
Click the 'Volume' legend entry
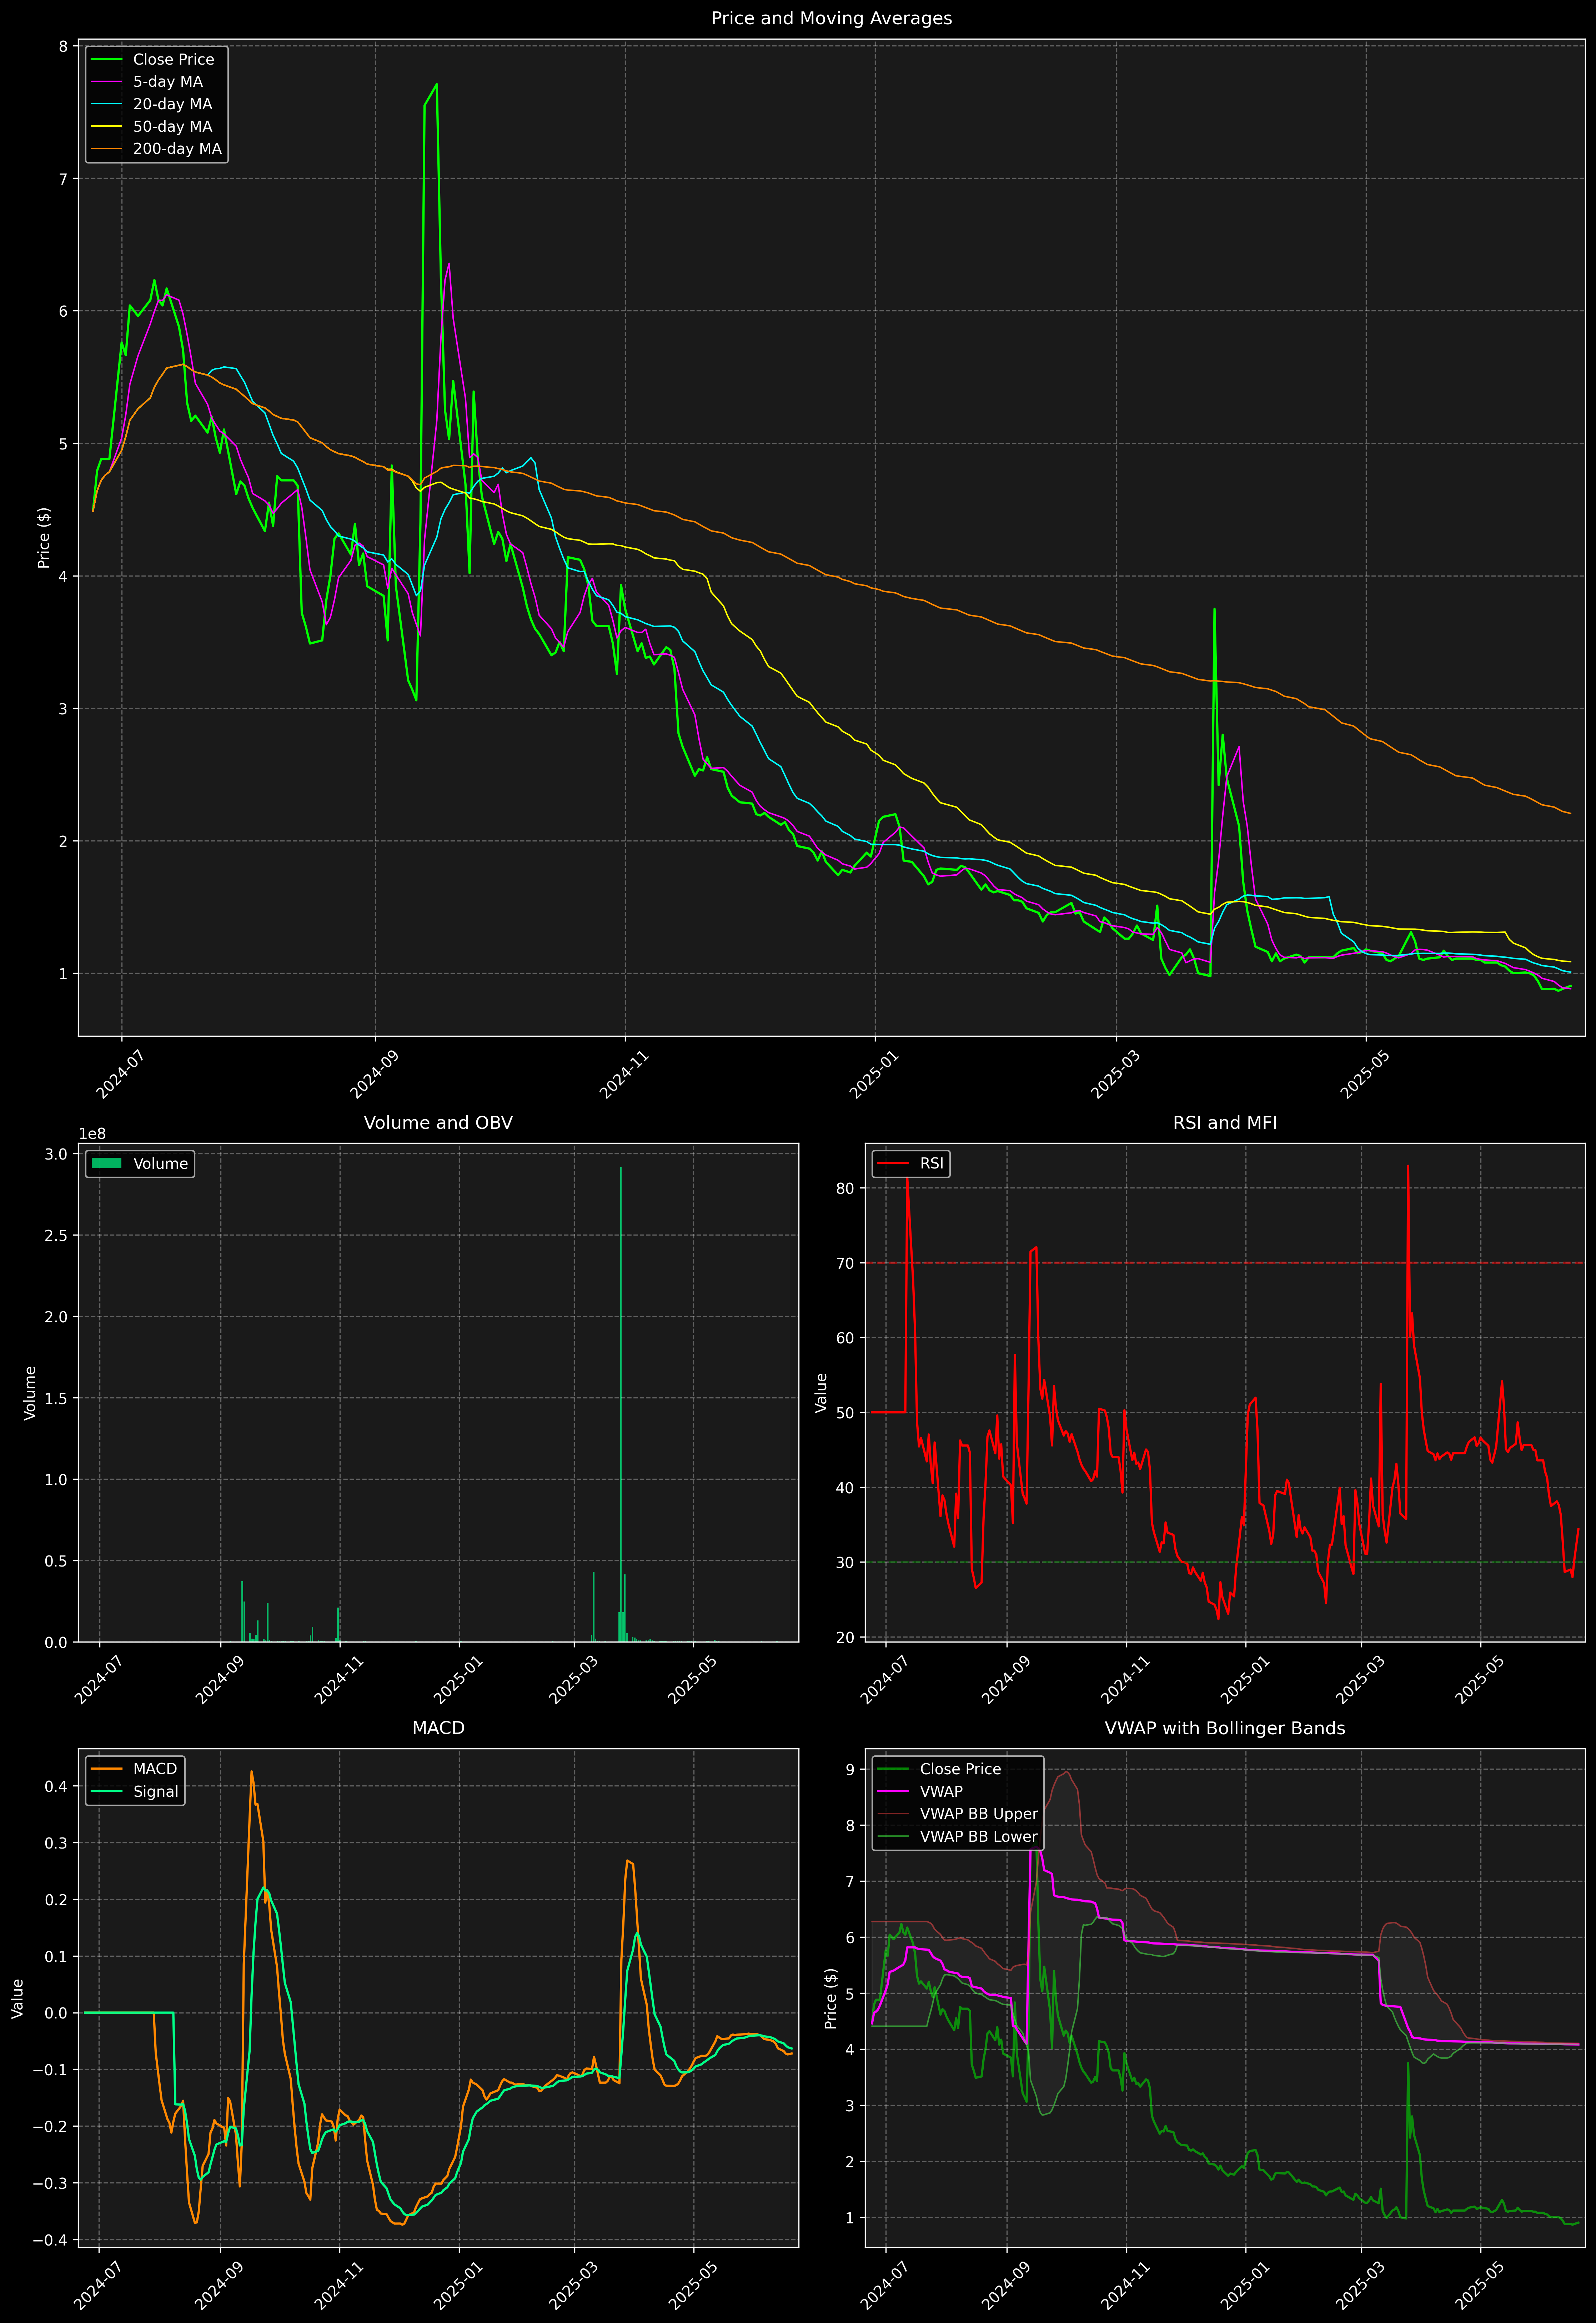pyautogui.click(x=140, y=1163)
